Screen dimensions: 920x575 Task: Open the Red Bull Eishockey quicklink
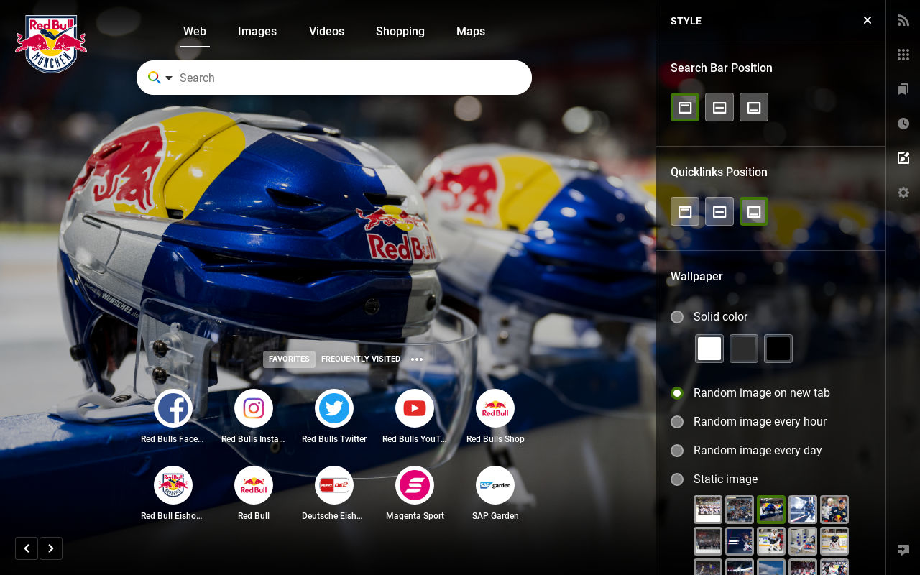click(x=173, y=485)
